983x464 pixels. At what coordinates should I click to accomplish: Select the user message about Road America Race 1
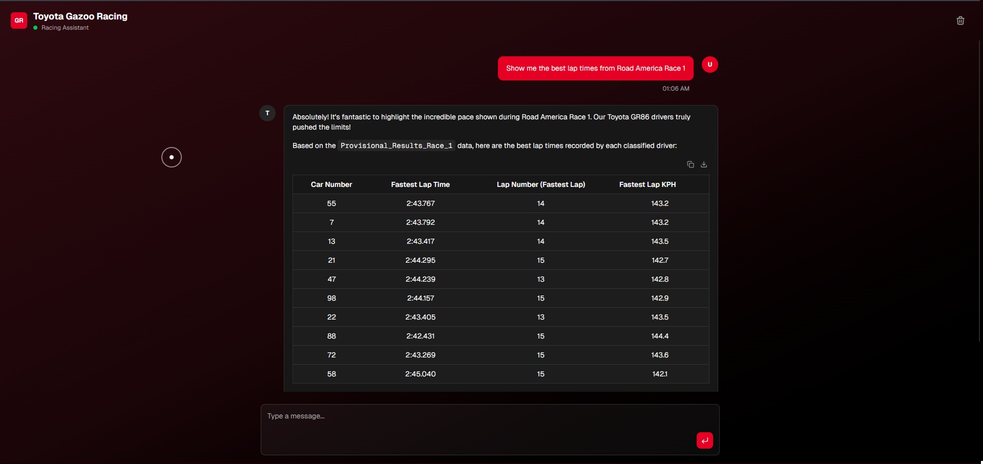coord(596,68)
